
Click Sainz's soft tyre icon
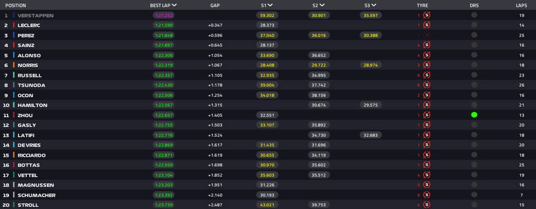pos(427,45)
